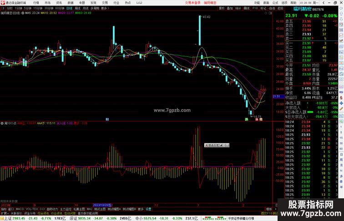Expand the 更多 indicators list in bottom tabs
344x221 pixels.
click(141, 209)
